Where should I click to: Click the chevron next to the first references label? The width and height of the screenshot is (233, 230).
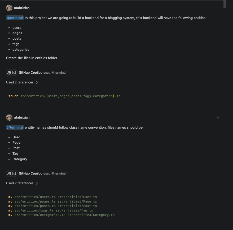pos(37,82)
